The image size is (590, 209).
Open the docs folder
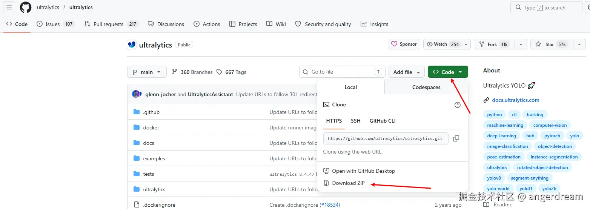coord(149,143)
